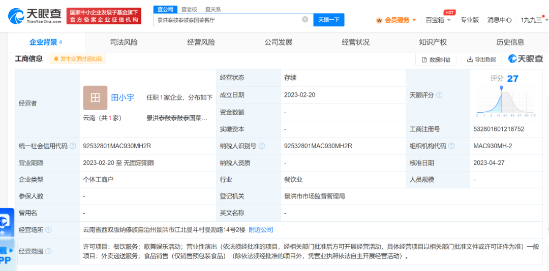Open the 专业版 link
This screenshot has width=549, height=271.
tap(470, 20)
